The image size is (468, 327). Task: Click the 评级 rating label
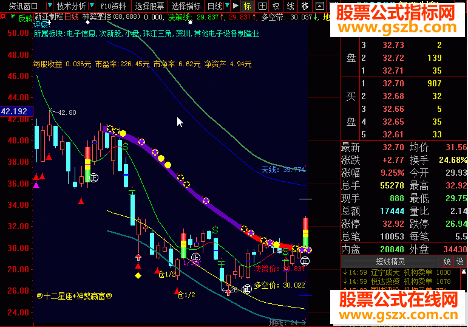pyautogui.click(x=41, y=24)
